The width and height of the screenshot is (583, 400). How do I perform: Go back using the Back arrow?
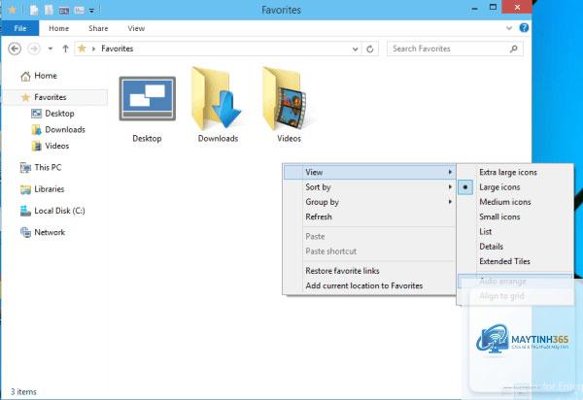(x=15, y=49)
